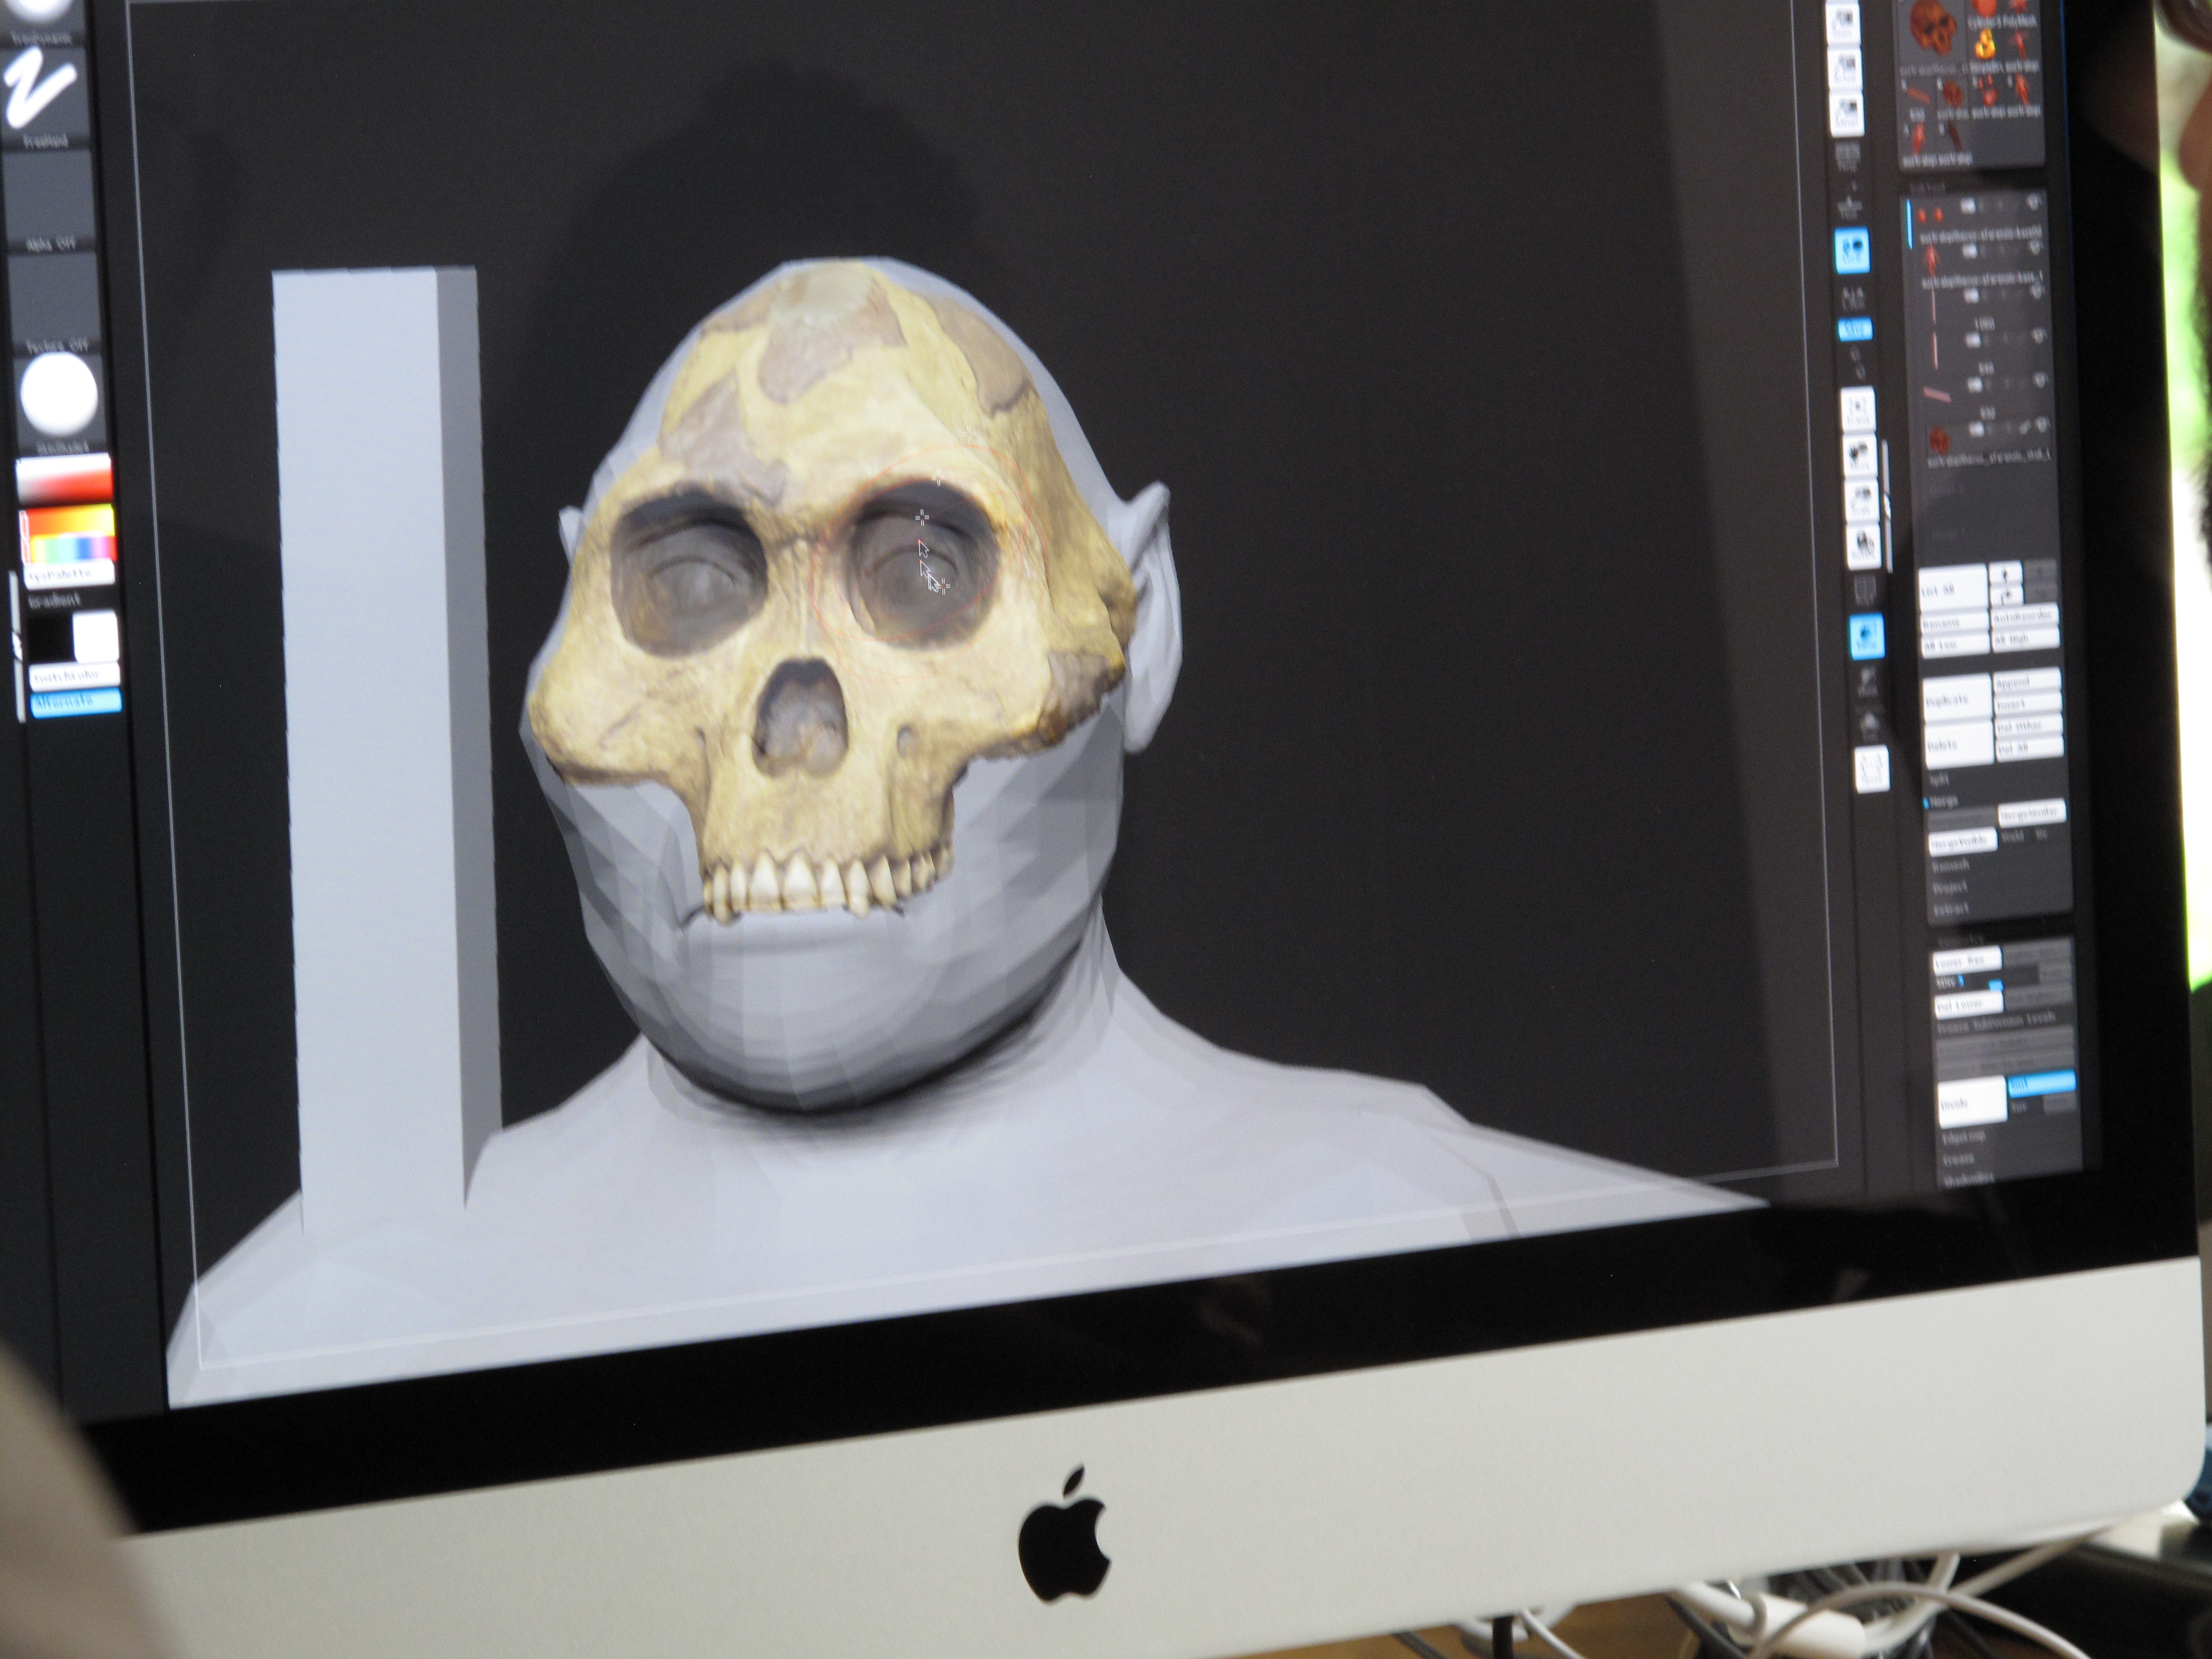Click the All Low button
The width and height of the screenshot is (2212, 1659).
click(1956, 644)
